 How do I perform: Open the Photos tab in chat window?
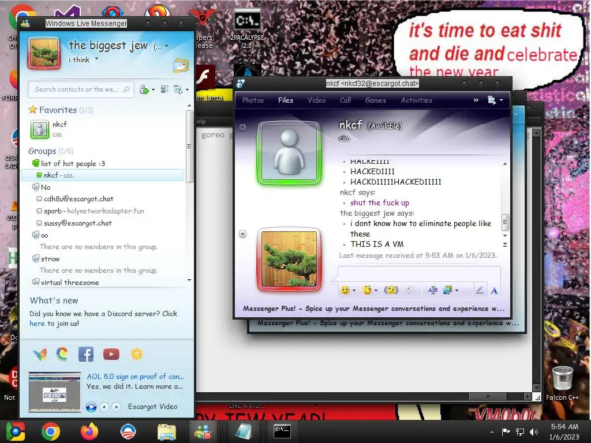253,100
